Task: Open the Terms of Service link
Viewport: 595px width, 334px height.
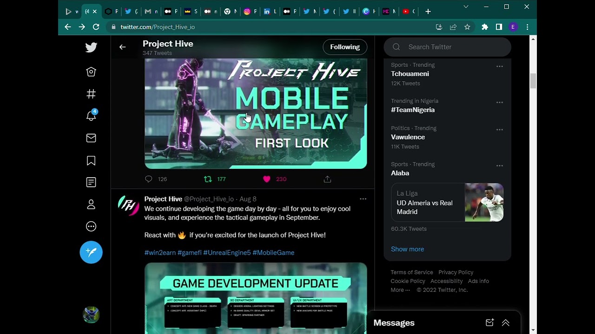Action: click(412, 272)
